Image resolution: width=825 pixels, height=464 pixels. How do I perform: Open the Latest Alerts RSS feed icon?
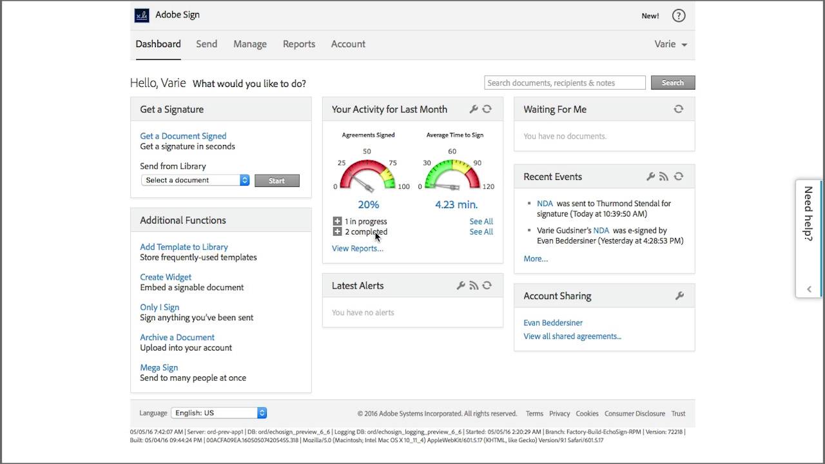tap(474, 285)
